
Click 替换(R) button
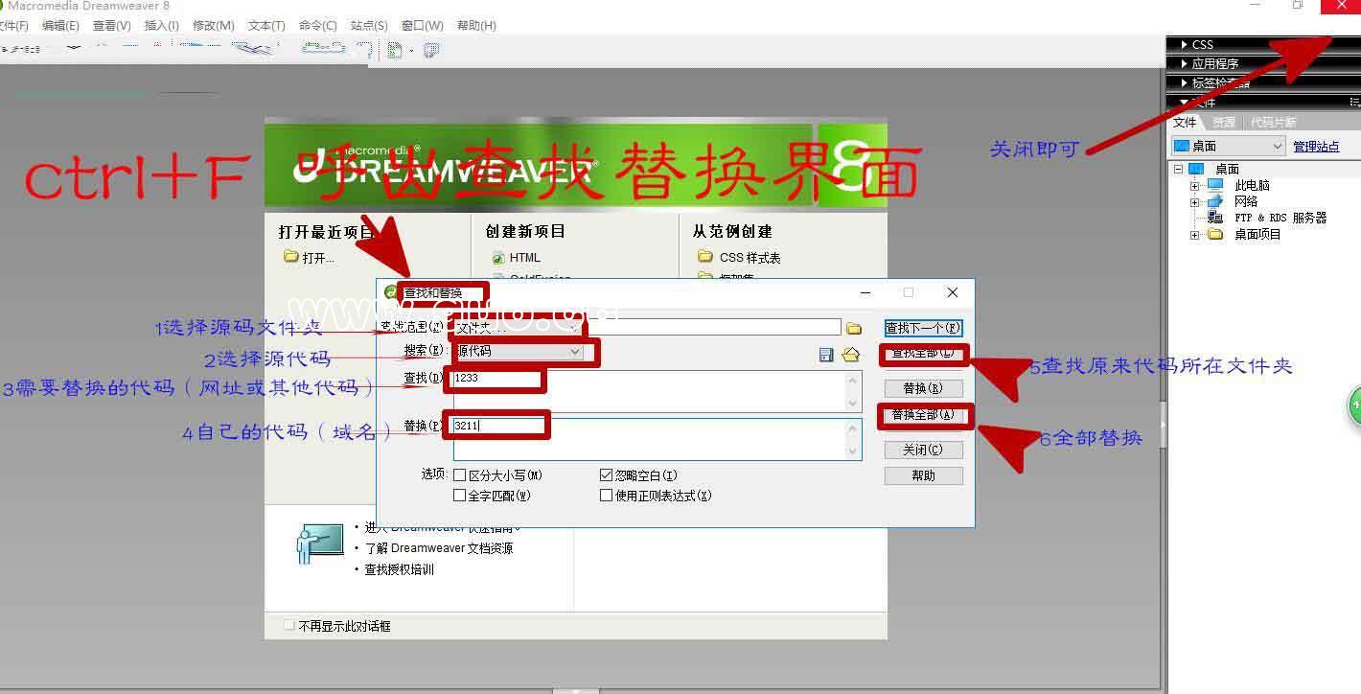tap(923, 388)
